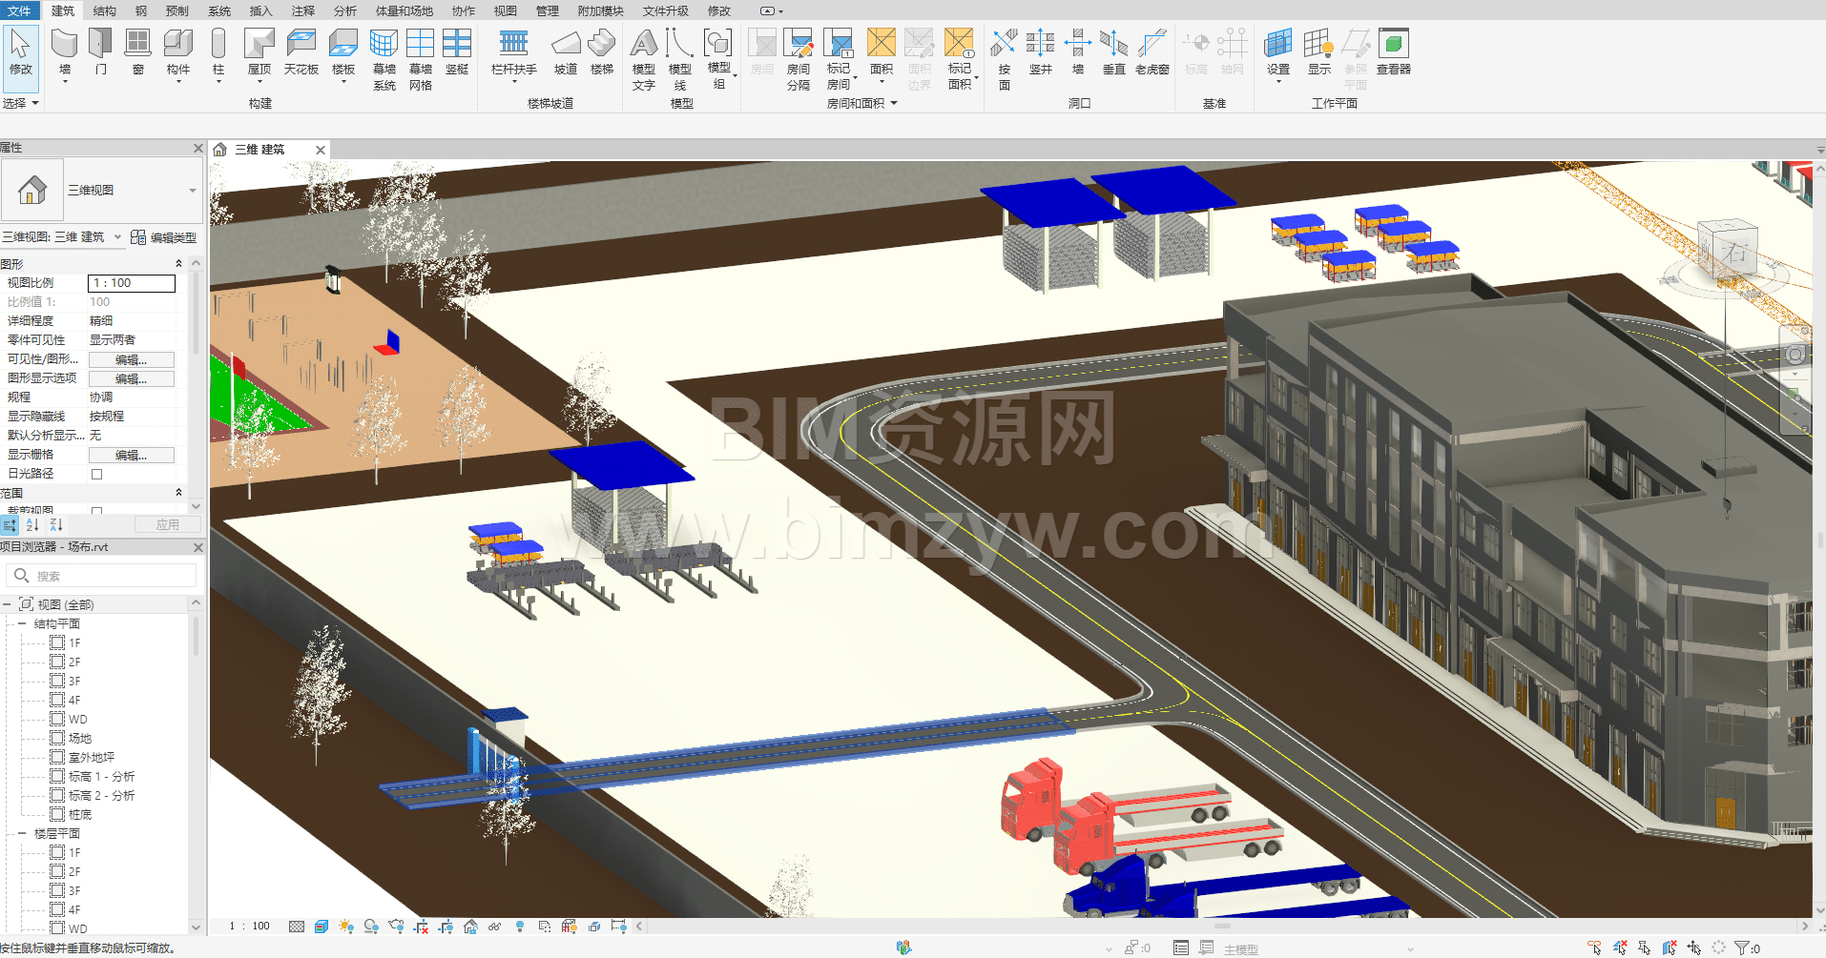
Task: Click the Visual Style cube icon
Action: (322, 927)
